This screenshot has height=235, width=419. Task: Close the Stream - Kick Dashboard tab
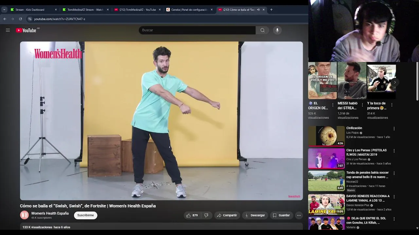pyautogui.click(x=56, y=10)
